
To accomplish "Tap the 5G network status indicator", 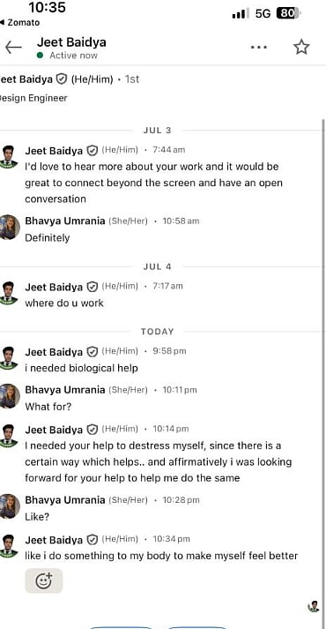I will tap(263, 13).
